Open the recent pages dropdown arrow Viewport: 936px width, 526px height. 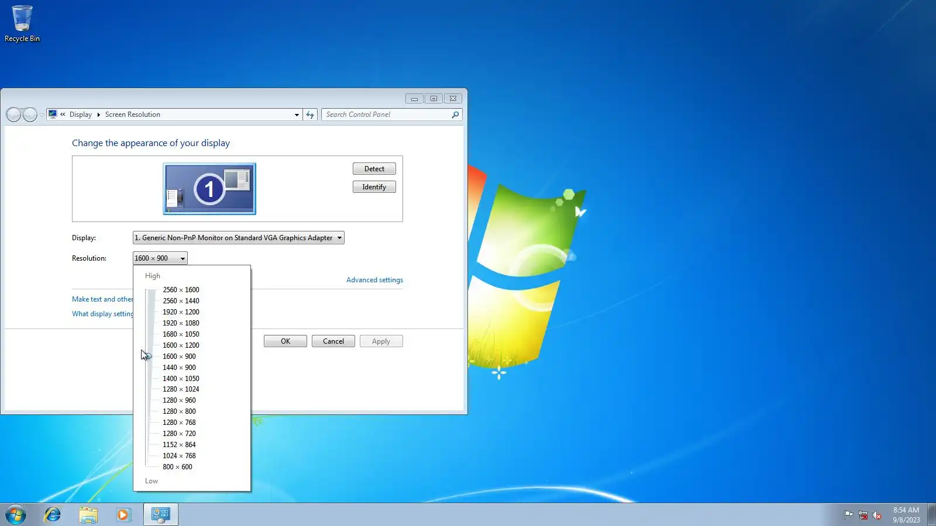(x=42, y=115)
